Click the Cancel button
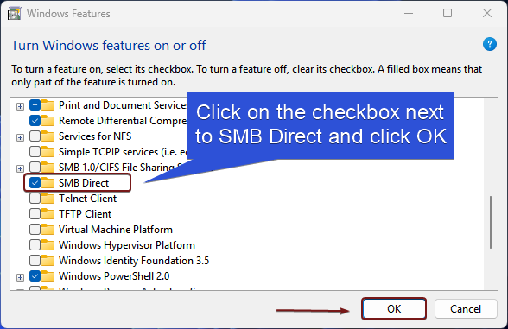 [x=466, y=308]
